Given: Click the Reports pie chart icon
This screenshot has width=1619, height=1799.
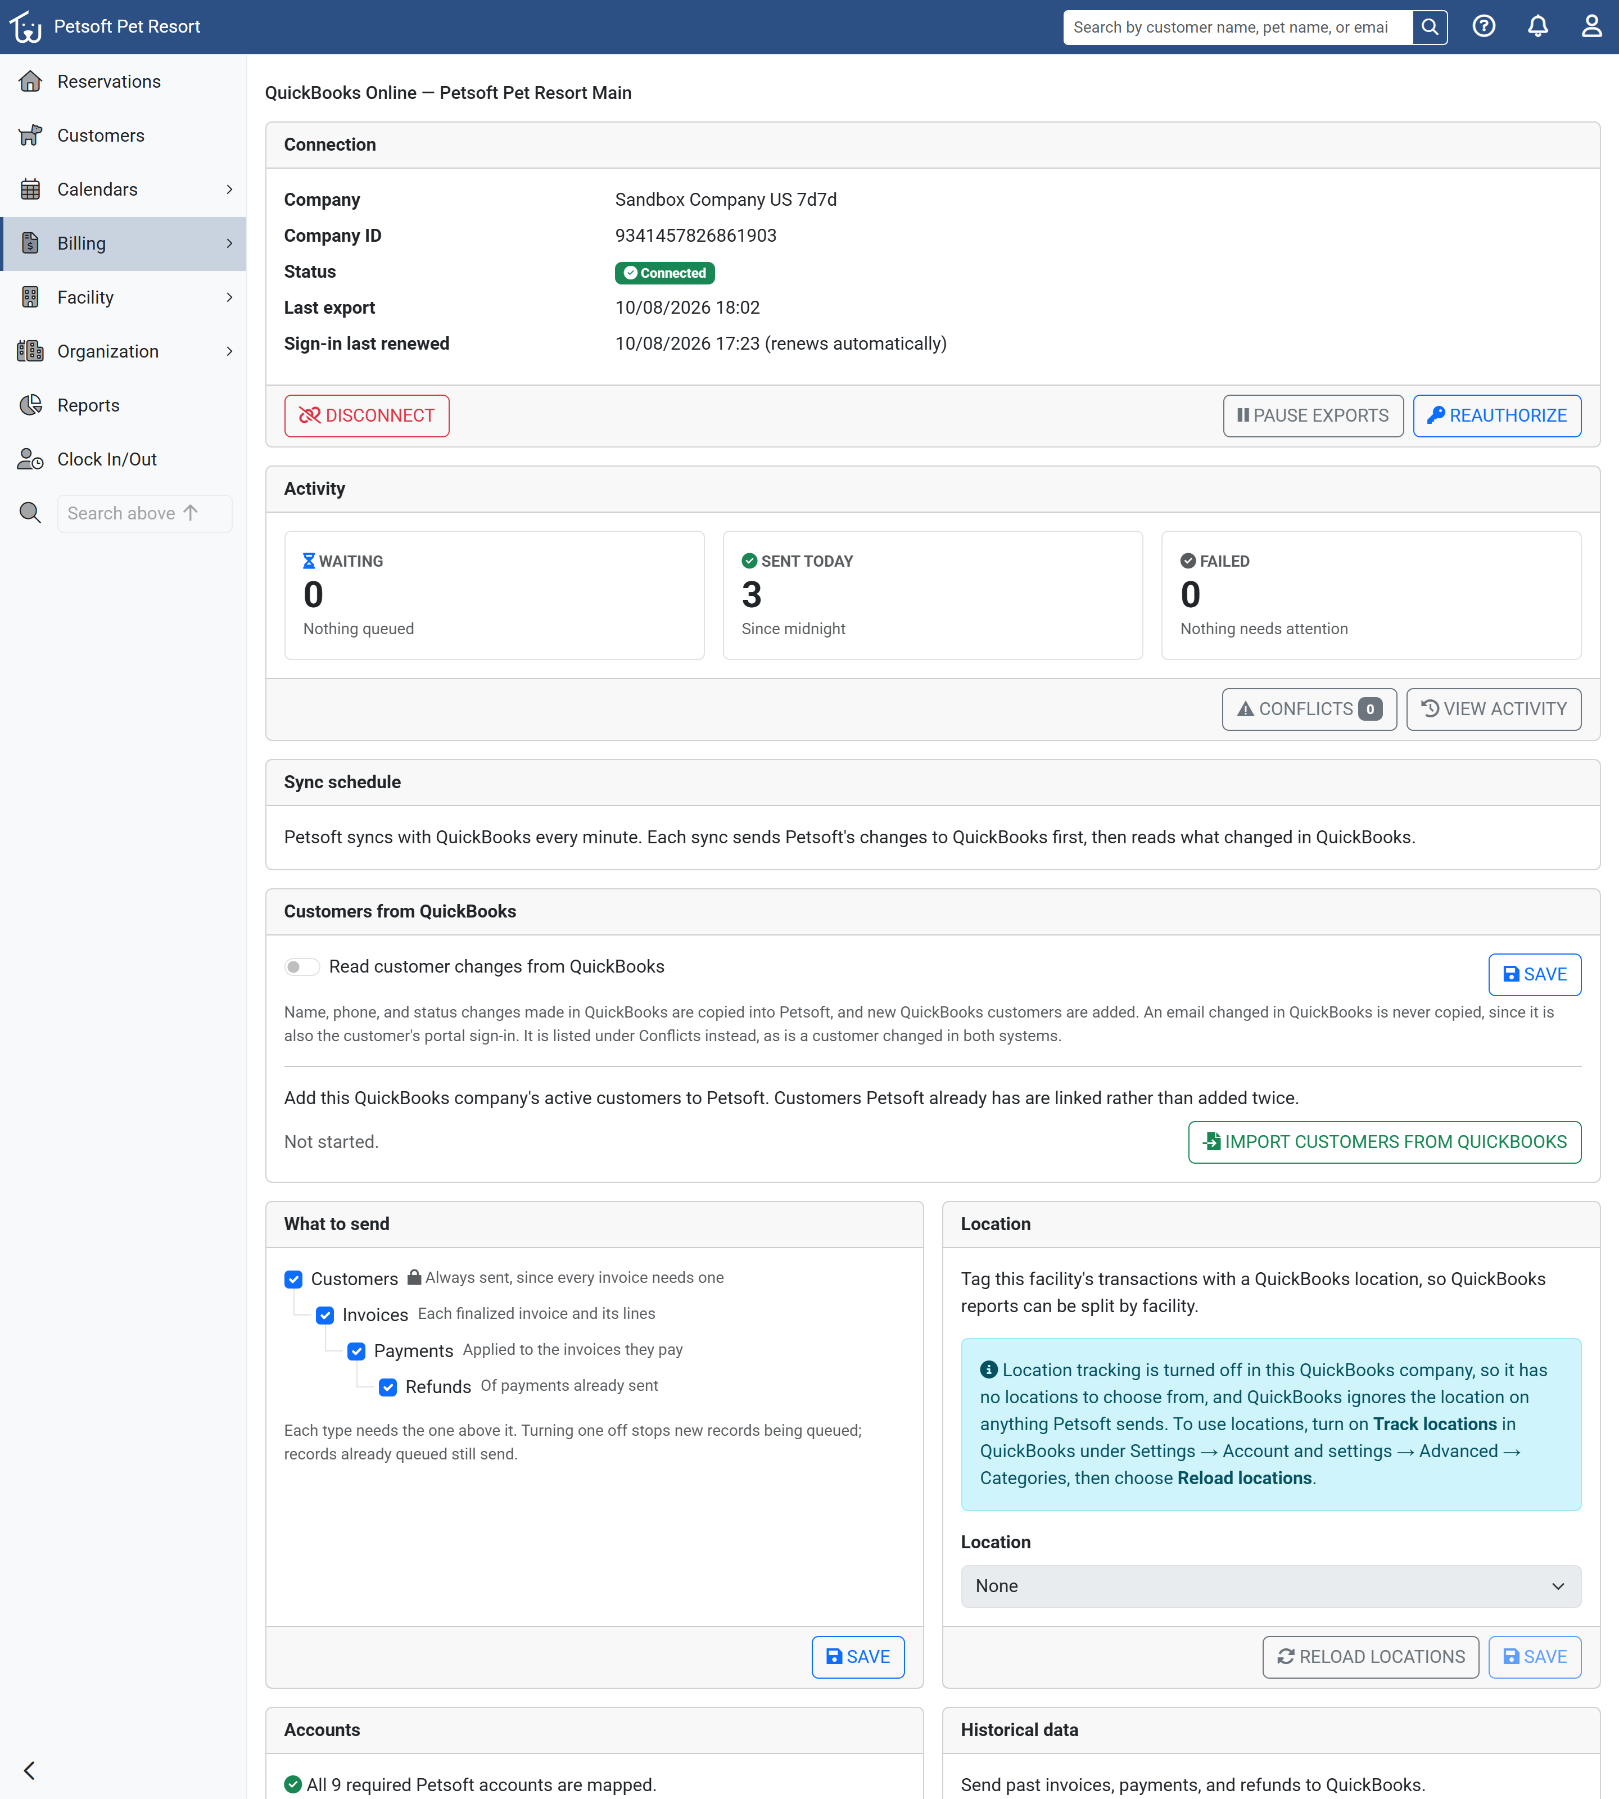Looking at the screenshot, I should pyautogui.click(x=30, y=405).
